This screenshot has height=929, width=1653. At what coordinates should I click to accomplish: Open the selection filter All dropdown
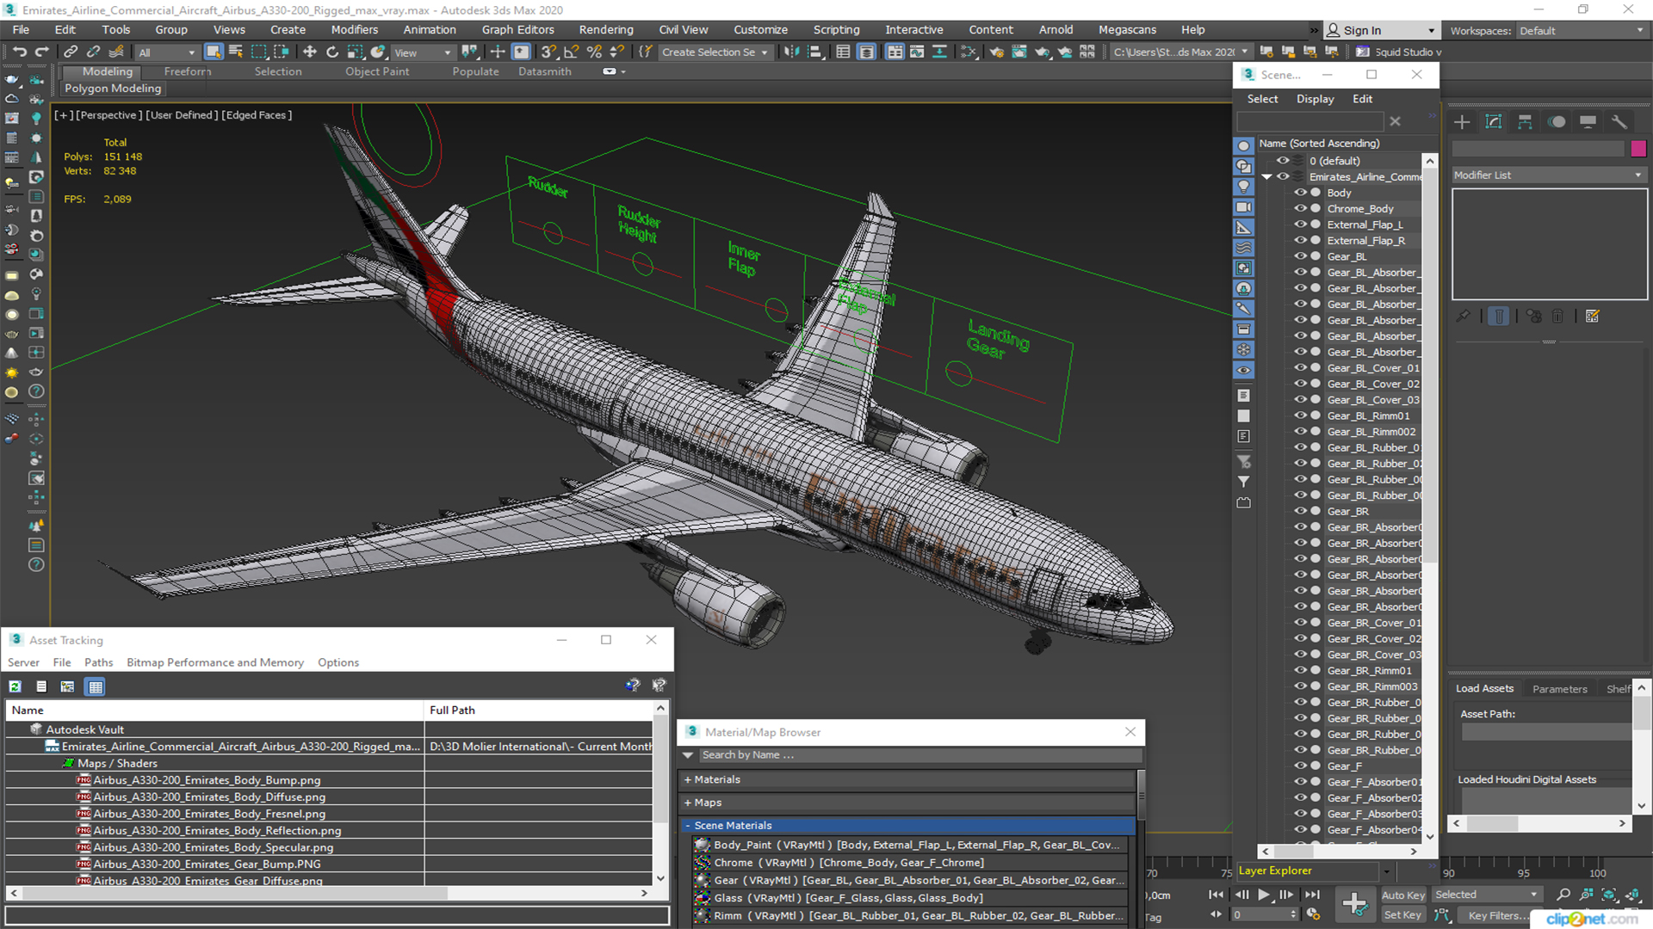click(x=166, y=52)
